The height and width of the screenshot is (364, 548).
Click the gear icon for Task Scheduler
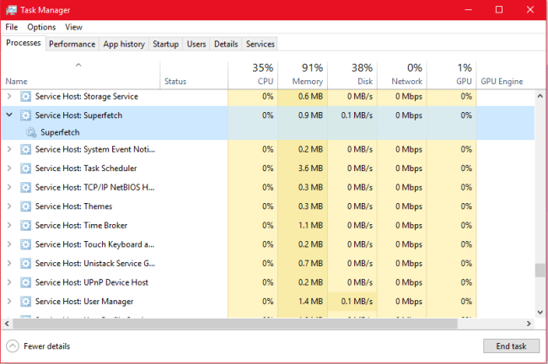coord(25,169)
